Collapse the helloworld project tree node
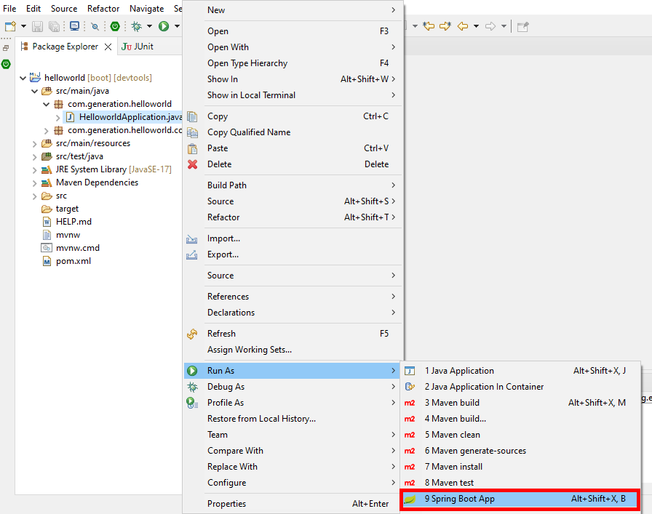Screen dimensions: 652x514 [23, 78]
